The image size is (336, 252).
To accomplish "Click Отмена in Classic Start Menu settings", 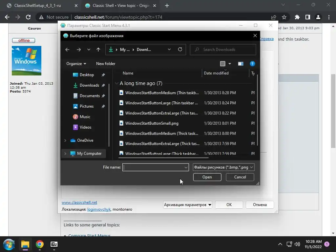I will click(x=260, y=205).
